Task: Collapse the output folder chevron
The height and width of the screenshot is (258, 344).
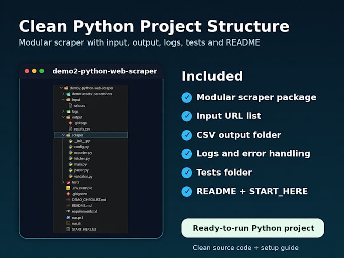Action: pyautogui.click(x=63, y=117)
